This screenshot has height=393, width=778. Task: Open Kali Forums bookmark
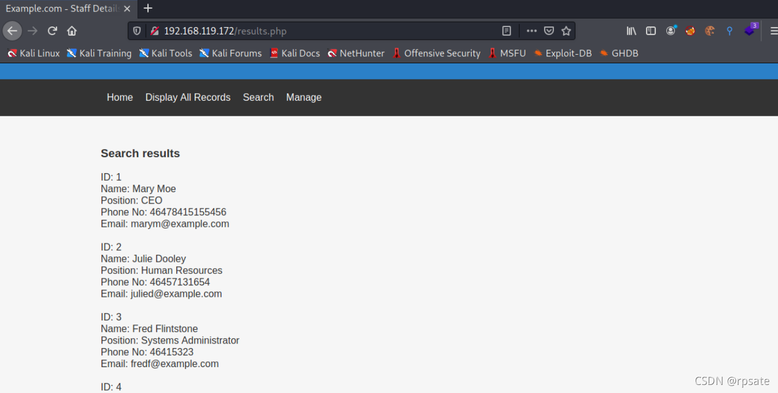point(230,53)
